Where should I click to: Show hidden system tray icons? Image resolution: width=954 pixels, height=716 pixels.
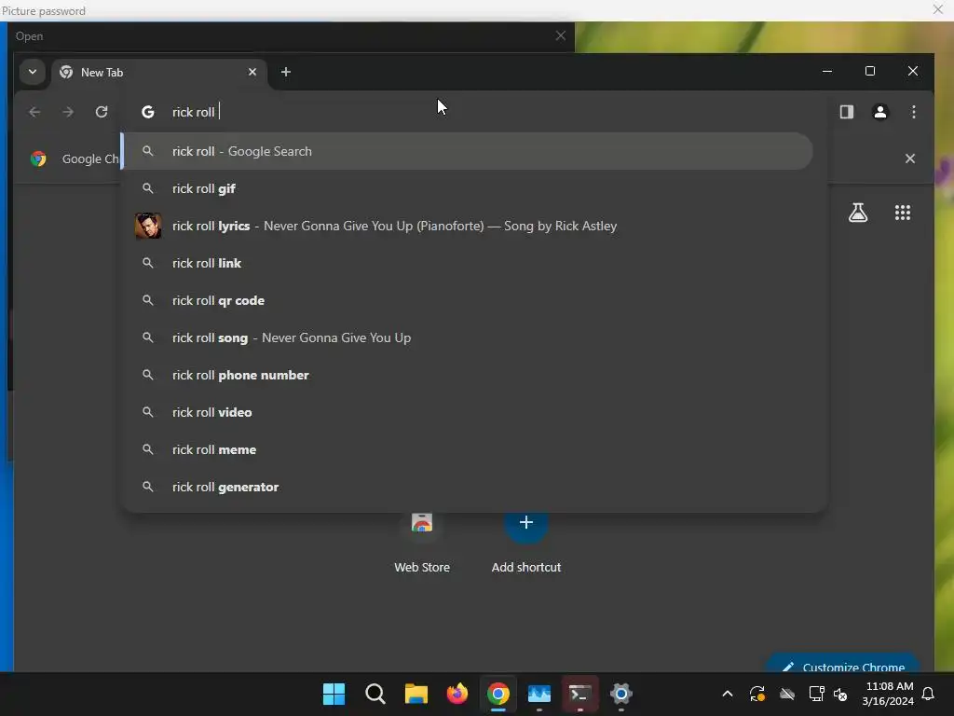click(727, 694)
